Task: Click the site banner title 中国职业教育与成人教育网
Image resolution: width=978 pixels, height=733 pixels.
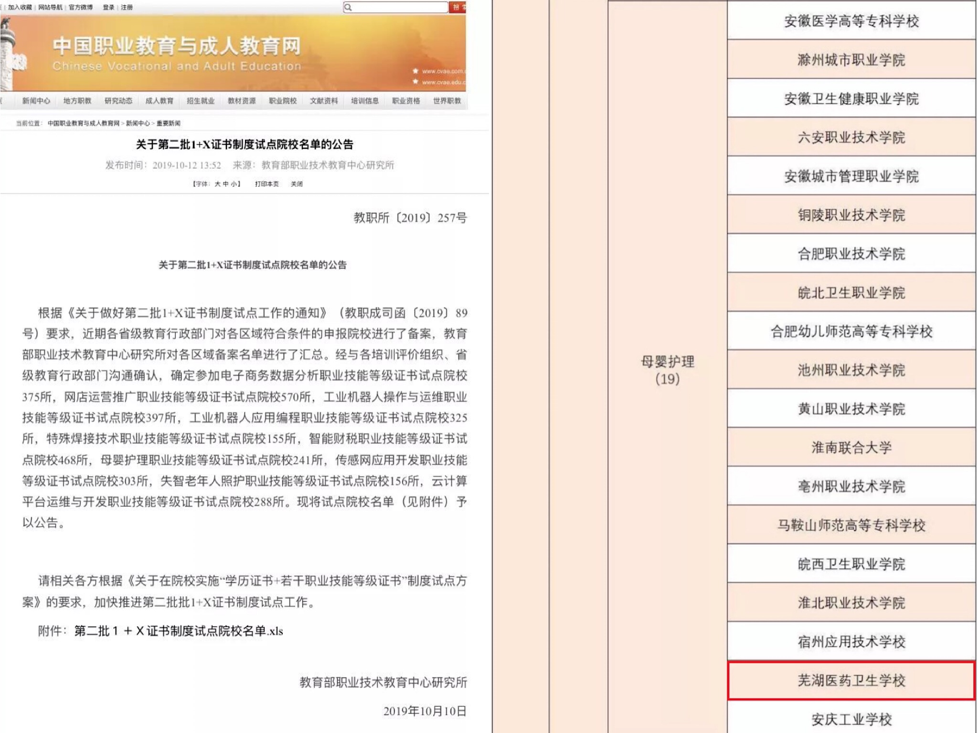Action: click(177, 46)
